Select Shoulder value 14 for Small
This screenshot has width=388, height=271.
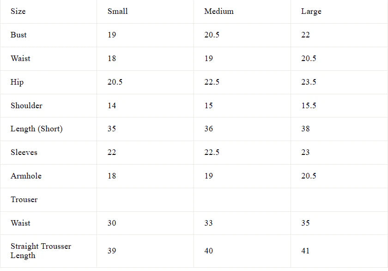click(x=112, y=106)
